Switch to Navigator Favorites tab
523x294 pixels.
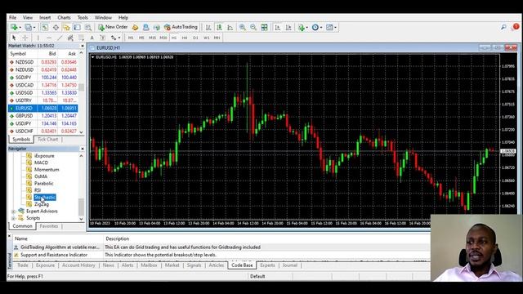(49, 226)
